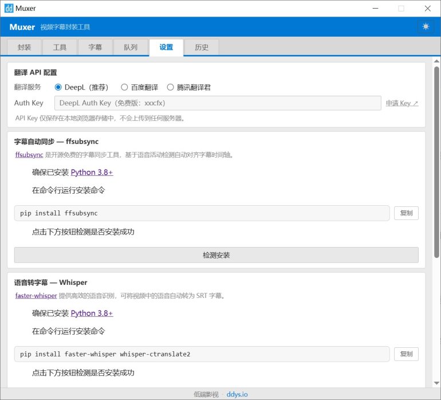Copy the faster-whisper install command
The width and height of the screenshot is (441, 400).
(406, 354)
